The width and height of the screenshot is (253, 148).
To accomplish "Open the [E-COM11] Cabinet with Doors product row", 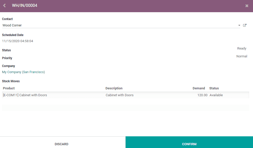I will point(126,95).
